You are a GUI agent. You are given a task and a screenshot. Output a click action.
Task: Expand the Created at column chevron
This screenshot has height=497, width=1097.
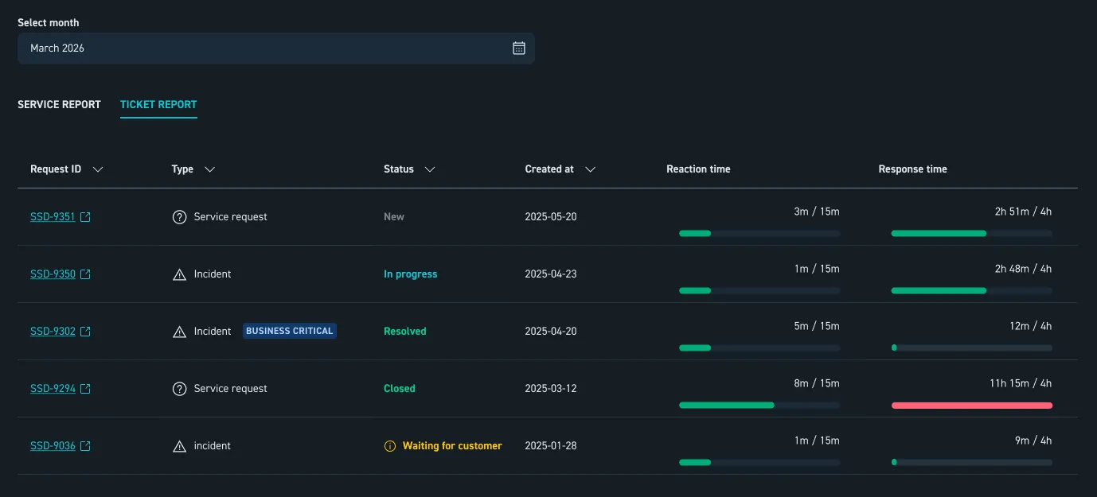[x=590, y=169]
